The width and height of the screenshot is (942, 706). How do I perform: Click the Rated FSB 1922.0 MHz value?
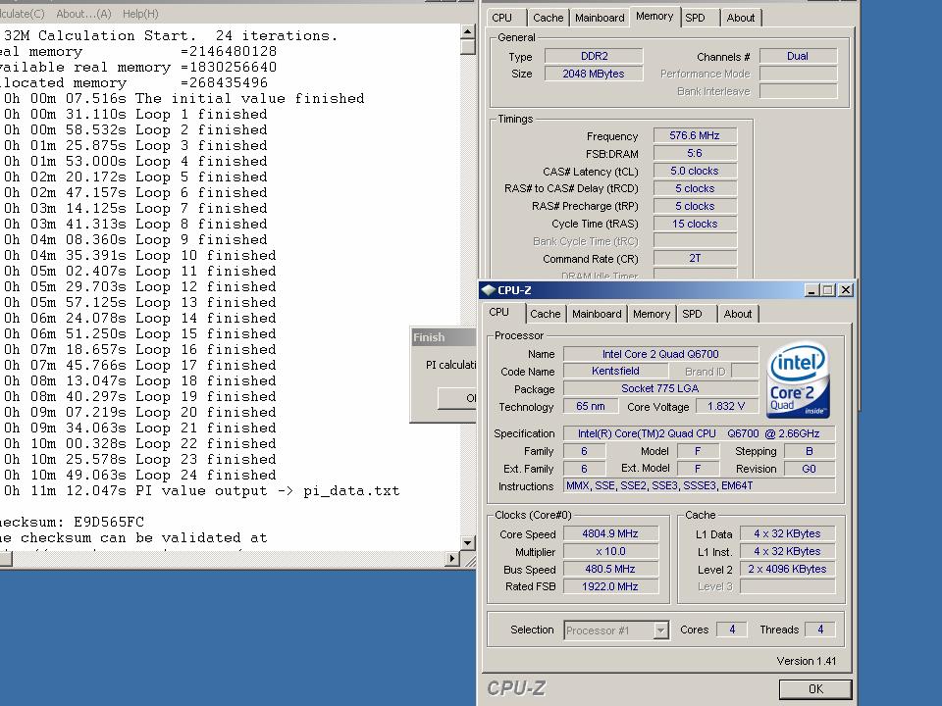610,586
